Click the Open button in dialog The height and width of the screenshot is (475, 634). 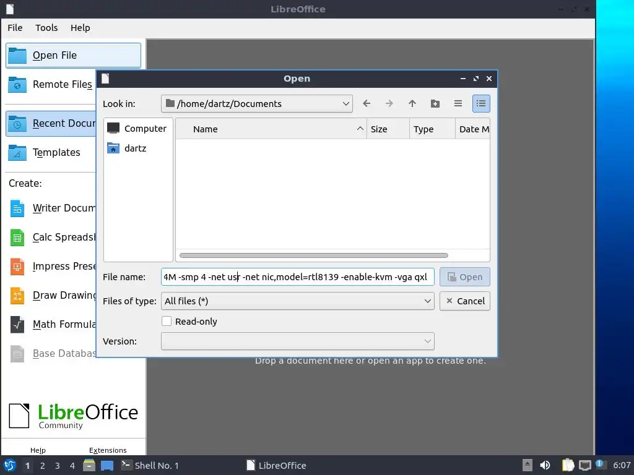[465, 277]
